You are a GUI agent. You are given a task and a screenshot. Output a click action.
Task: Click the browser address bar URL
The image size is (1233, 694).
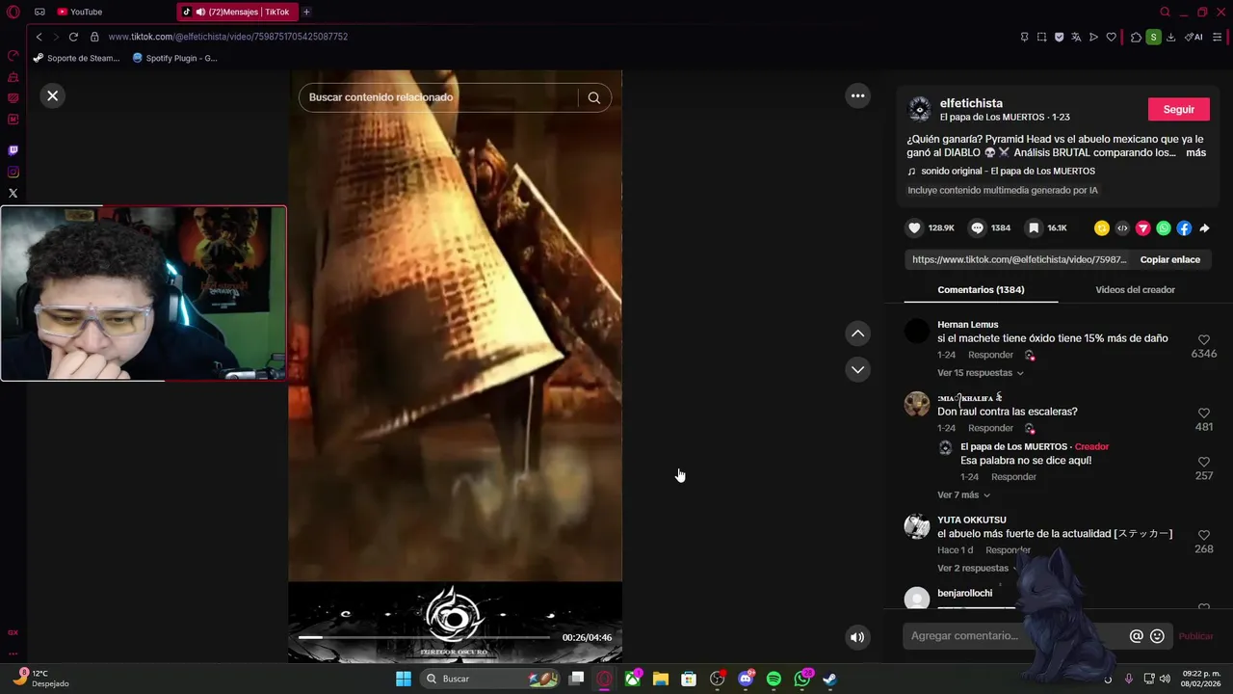[x=227, y=37]
